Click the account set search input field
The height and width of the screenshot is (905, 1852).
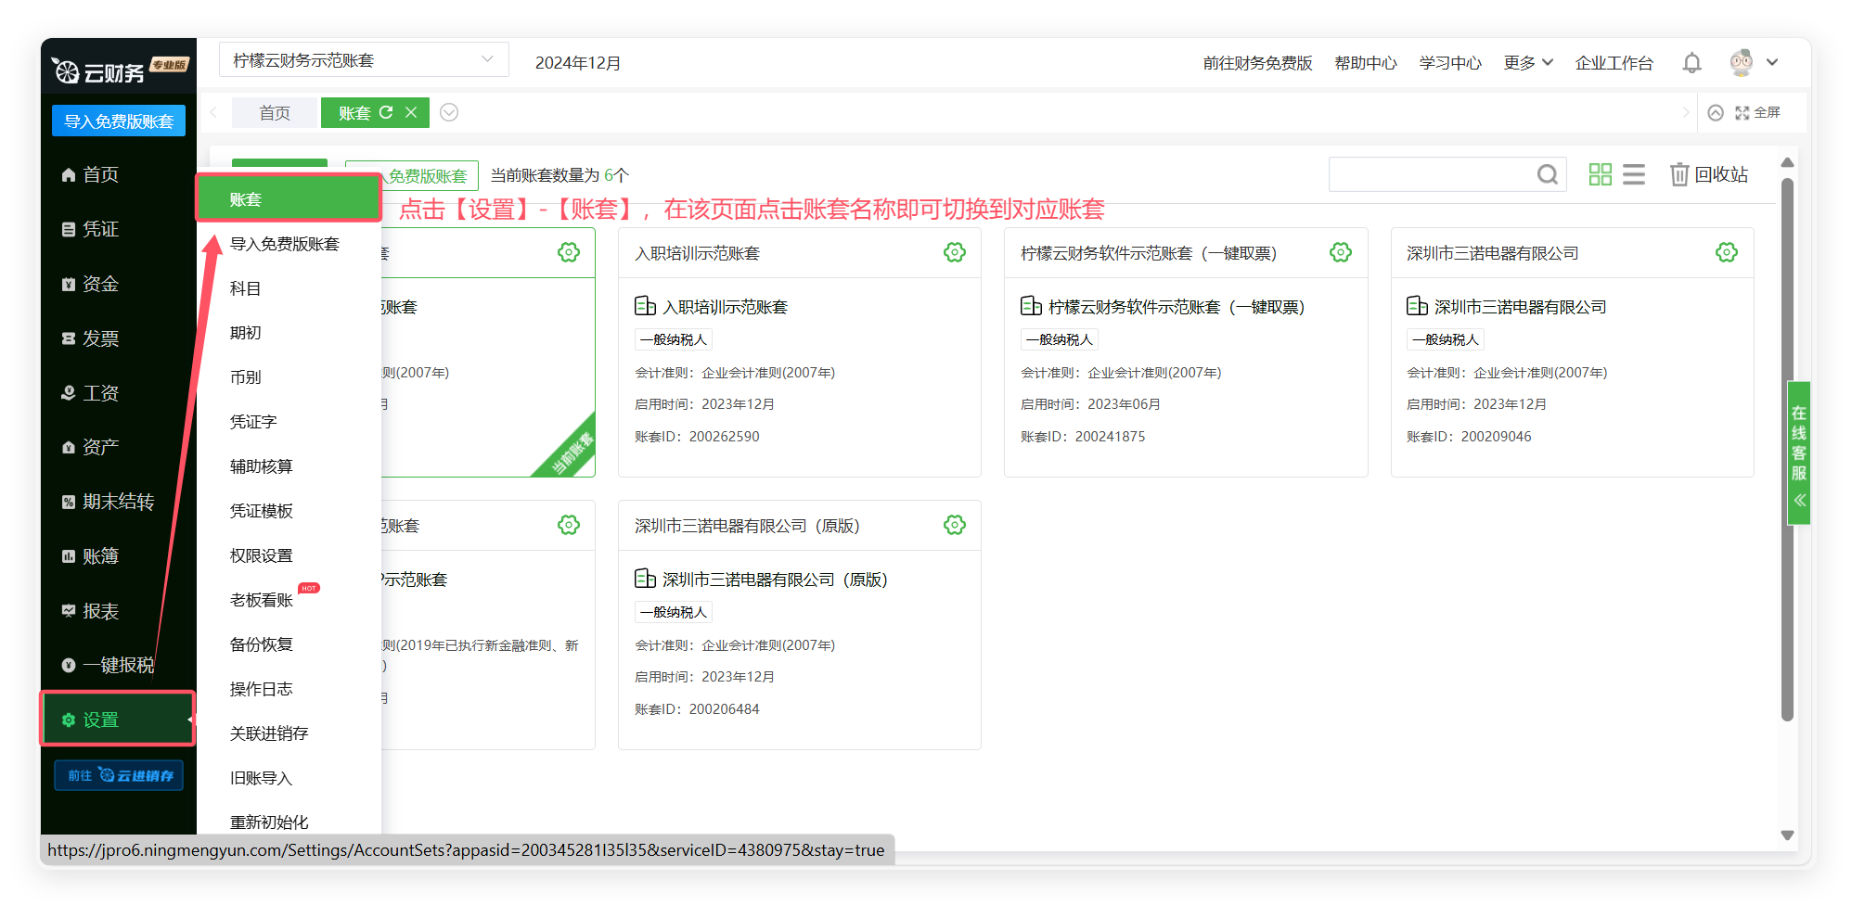coord(1429,174)
